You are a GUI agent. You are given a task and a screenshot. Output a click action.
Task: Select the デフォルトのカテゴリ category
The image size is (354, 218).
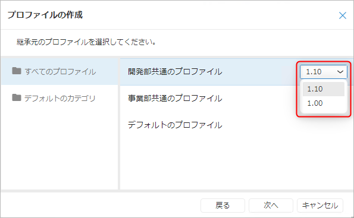59,98
